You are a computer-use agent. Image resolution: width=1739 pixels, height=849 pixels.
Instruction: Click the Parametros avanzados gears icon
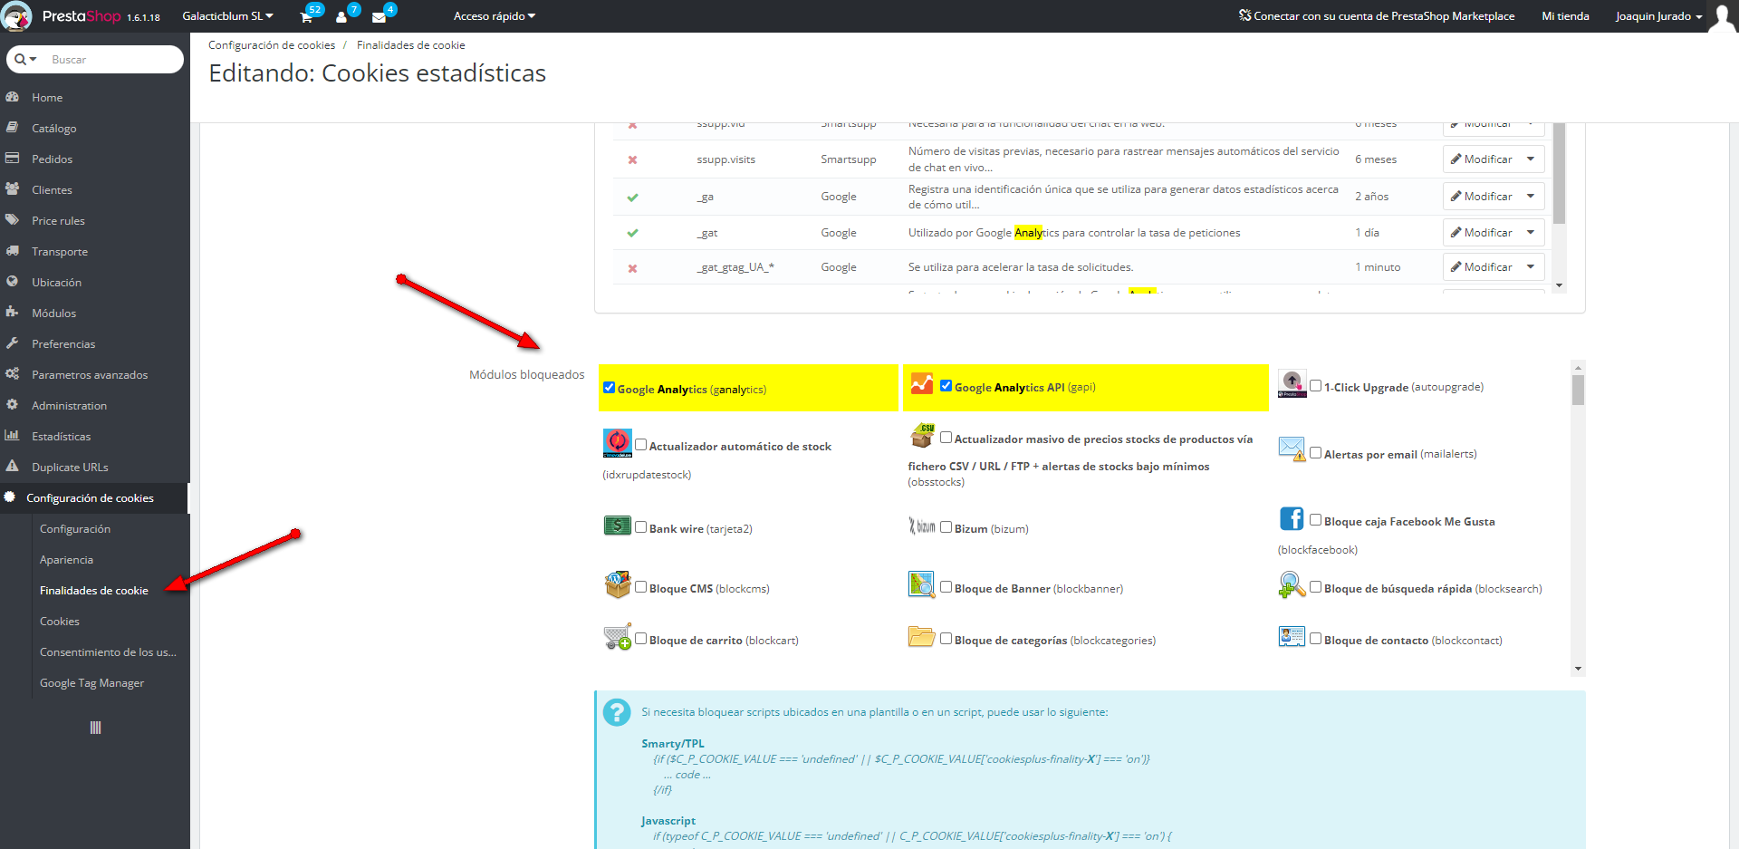[x=13, y=374]
